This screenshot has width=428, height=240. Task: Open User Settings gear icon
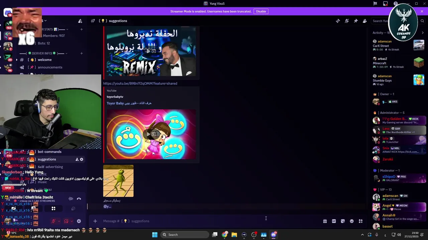[x=79, y=221]
